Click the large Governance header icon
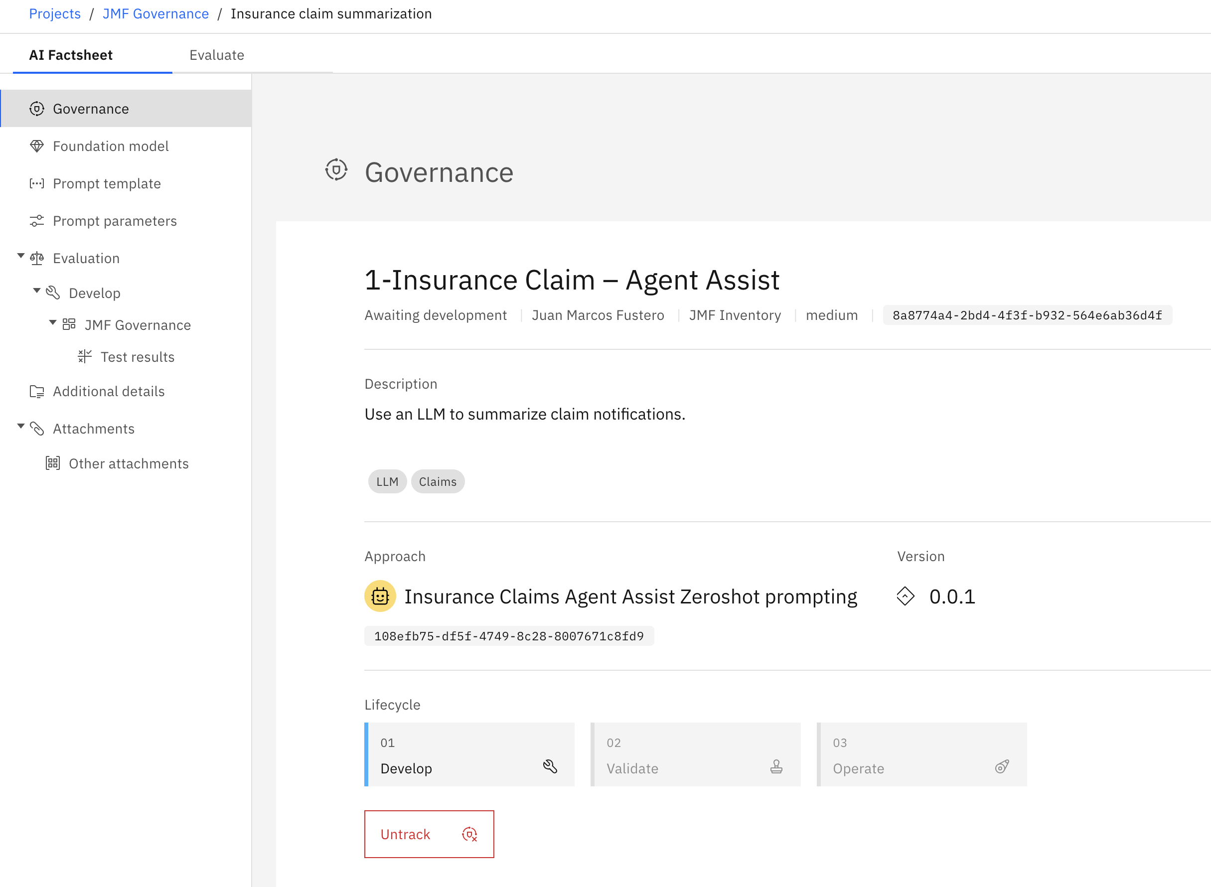 [336, 170]
